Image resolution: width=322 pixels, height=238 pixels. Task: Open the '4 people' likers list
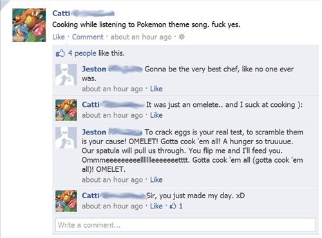(x=82, y=53)
